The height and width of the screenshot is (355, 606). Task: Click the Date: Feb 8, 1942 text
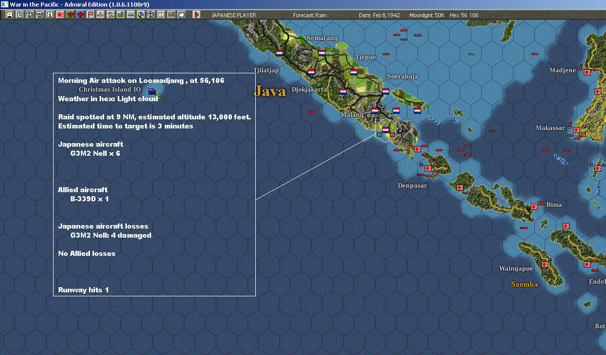coord(379,15)
